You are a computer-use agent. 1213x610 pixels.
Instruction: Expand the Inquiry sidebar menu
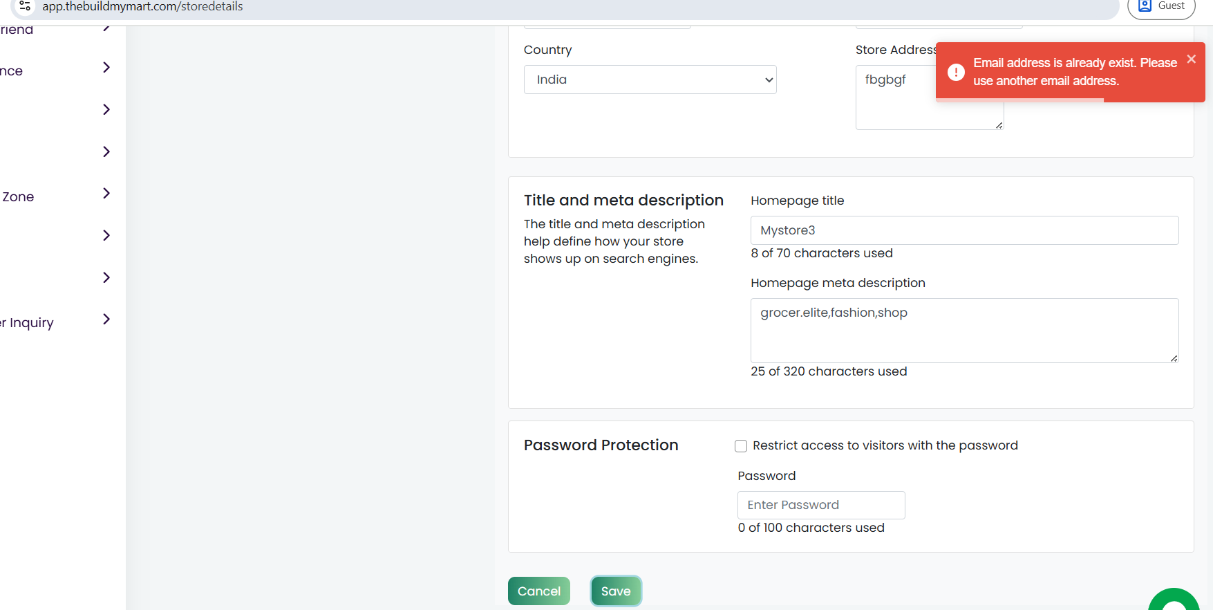point(106,320)
